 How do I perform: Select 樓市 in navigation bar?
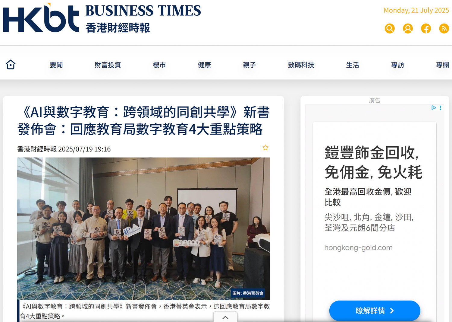159,65
